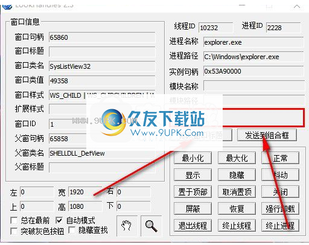The width and height of the screenshot is (309, 245).
Task: Enable the 总在最前 checkbox
Action: pyautogui.click(x=14, y=220)
